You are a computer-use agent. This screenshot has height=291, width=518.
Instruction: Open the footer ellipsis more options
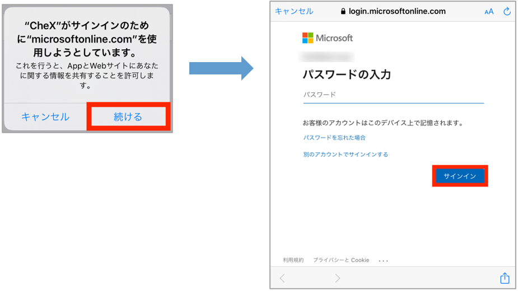[384, 260]
